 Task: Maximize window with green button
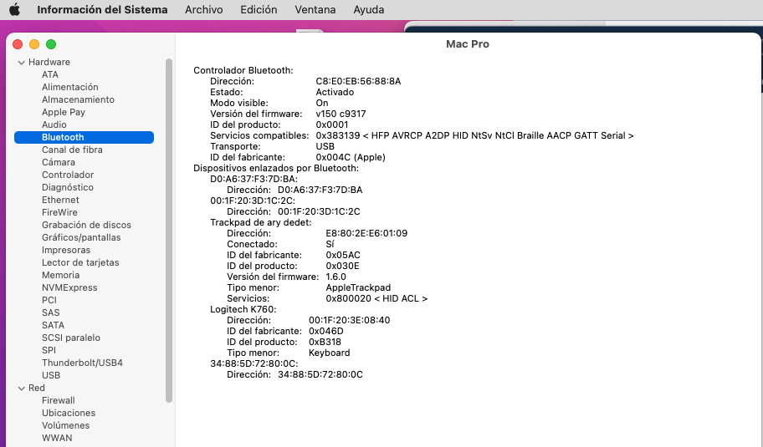pos(50,45)
